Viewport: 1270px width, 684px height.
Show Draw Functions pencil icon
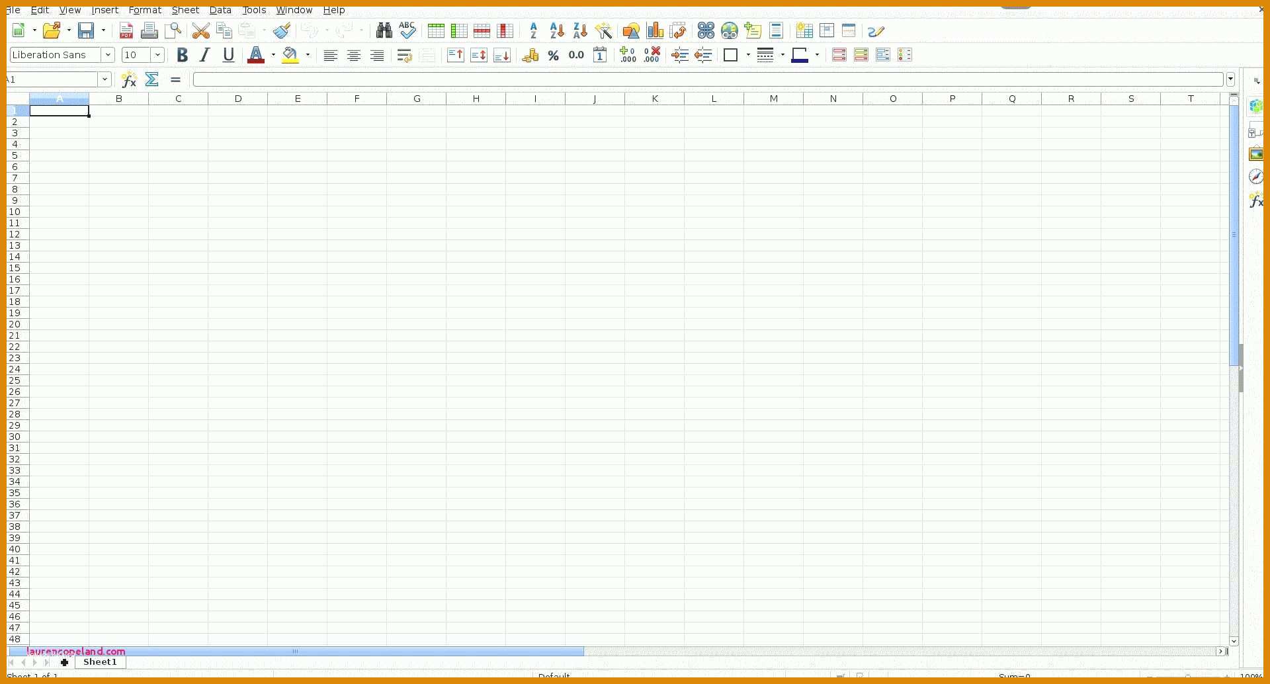(876, 31)
